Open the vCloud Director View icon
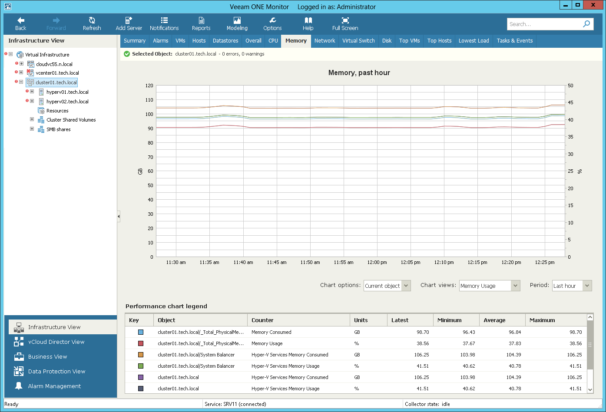The image size is (606, 412). point(19,342)
